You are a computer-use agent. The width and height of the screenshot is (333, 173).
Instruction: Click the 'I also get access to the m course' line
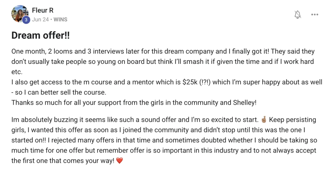tap(167, 82)
